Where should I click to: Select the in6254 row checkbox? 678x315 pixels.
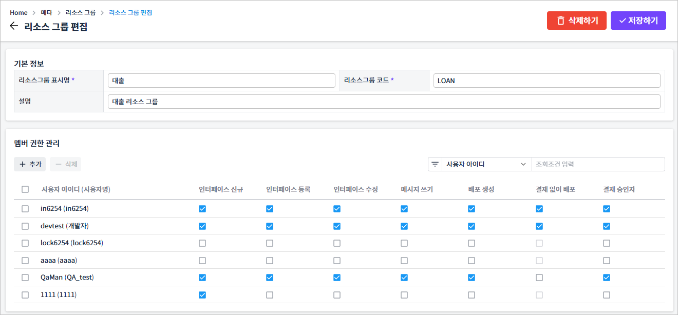25,209
